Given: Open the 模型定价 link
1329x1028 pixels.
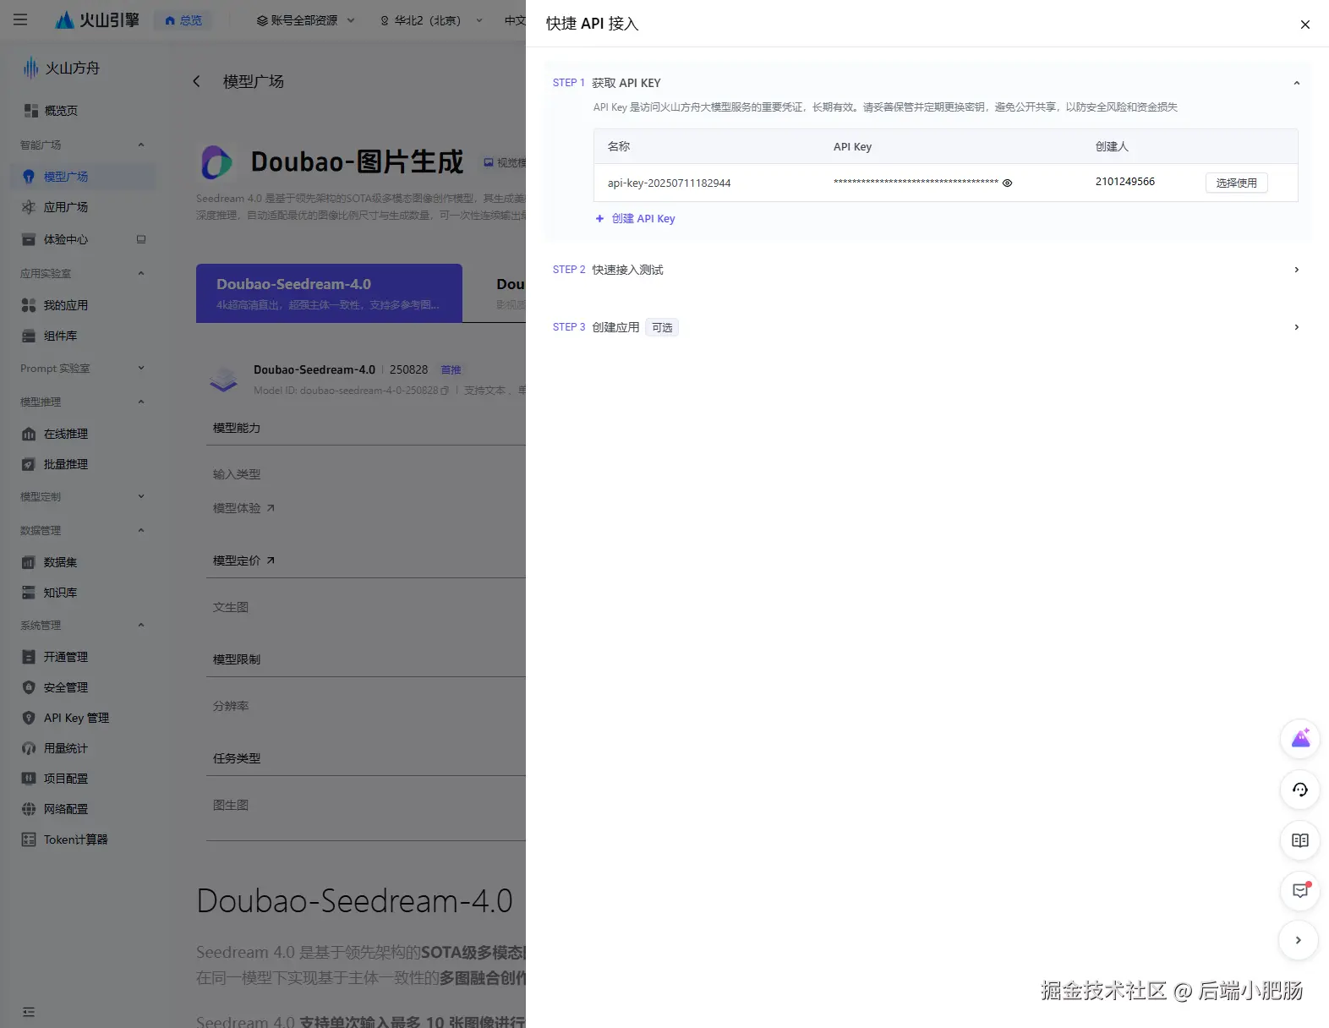Looking at the screenshot, I should 243,560.
